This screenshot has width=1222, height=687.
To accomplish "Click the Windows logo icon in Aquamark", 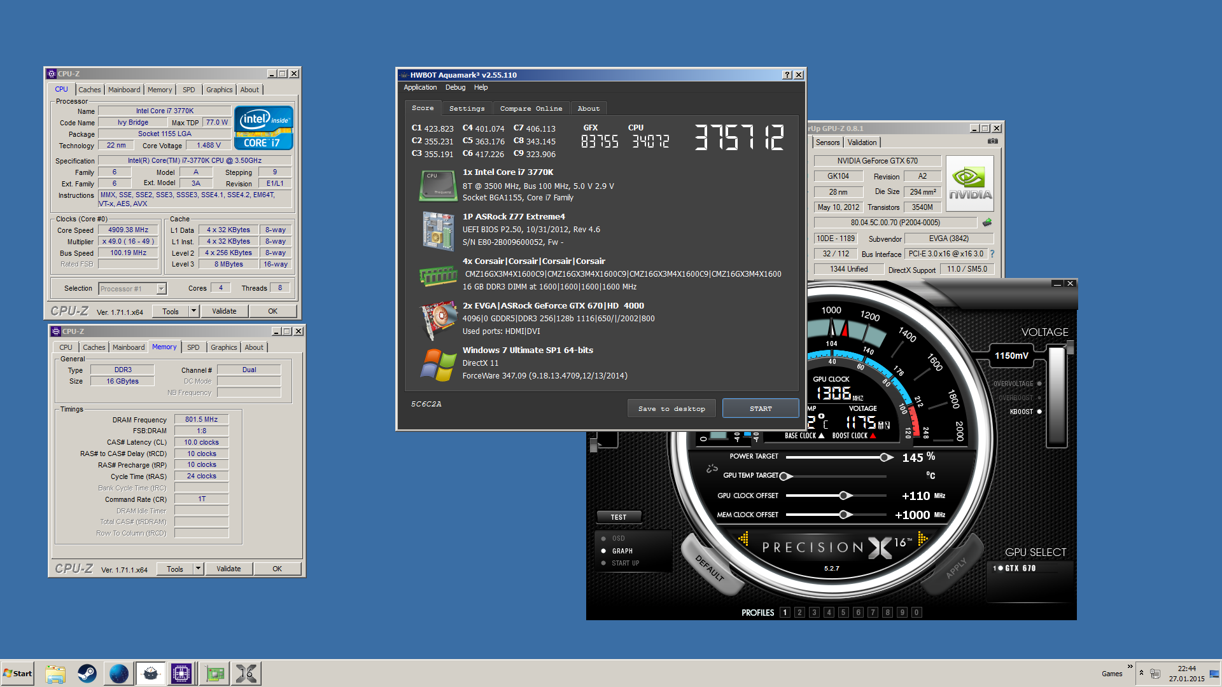I will [x=439, y=365].
